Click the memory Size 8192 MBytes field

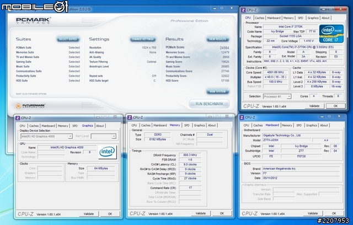tap(157, 140)
